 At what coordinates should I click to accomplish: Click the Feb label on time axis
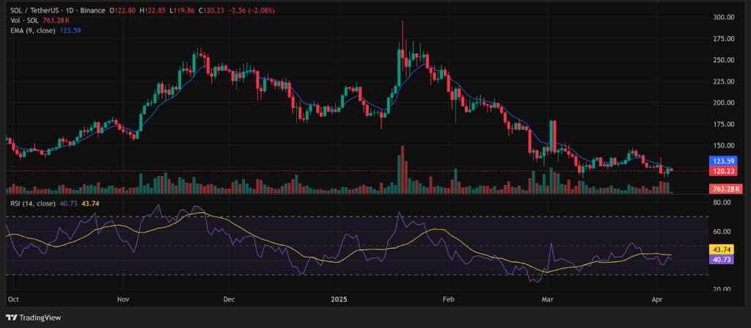(449, 299)
